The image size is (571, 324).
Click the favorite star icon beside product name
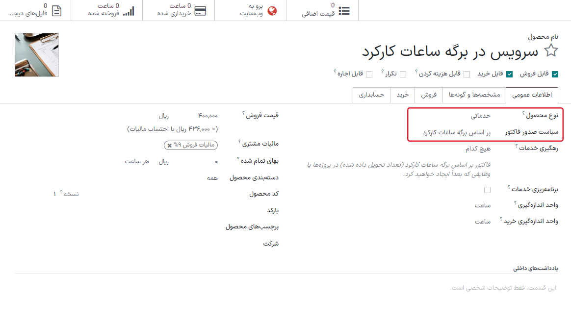click(551, 50)
